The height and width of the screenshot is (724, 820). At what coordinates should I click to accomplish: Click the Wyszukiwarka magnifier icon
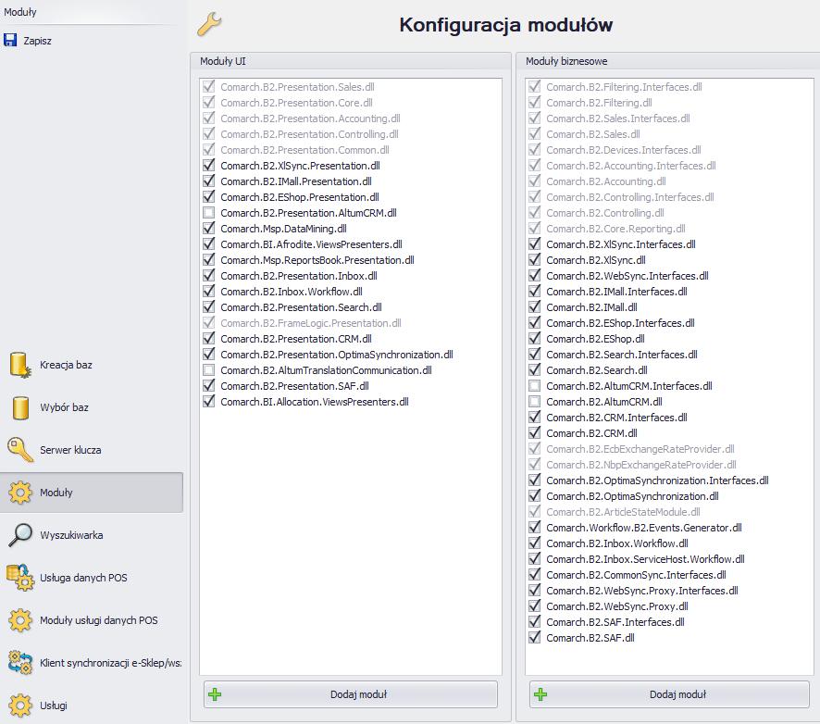click(x=20, y=534)
